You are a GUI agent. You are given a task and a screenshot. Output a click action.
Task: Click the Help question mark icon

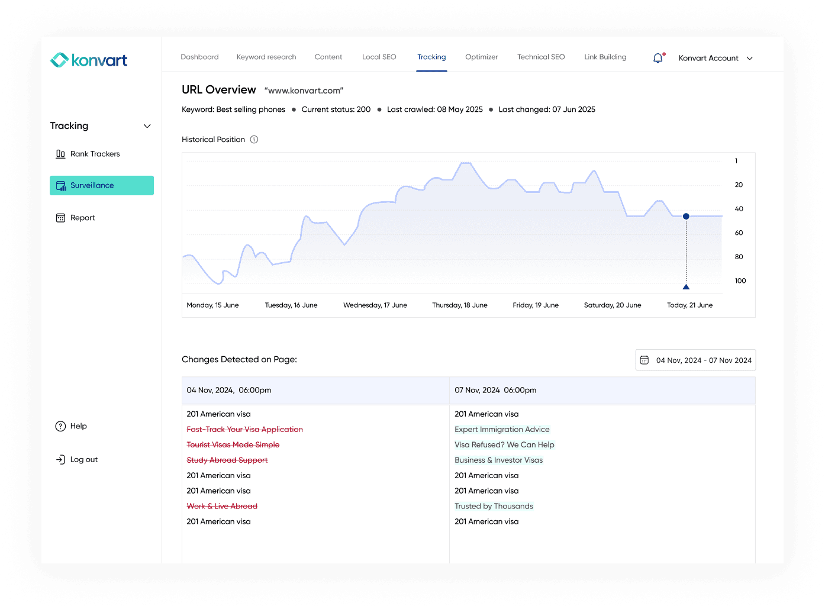point(60,426)
